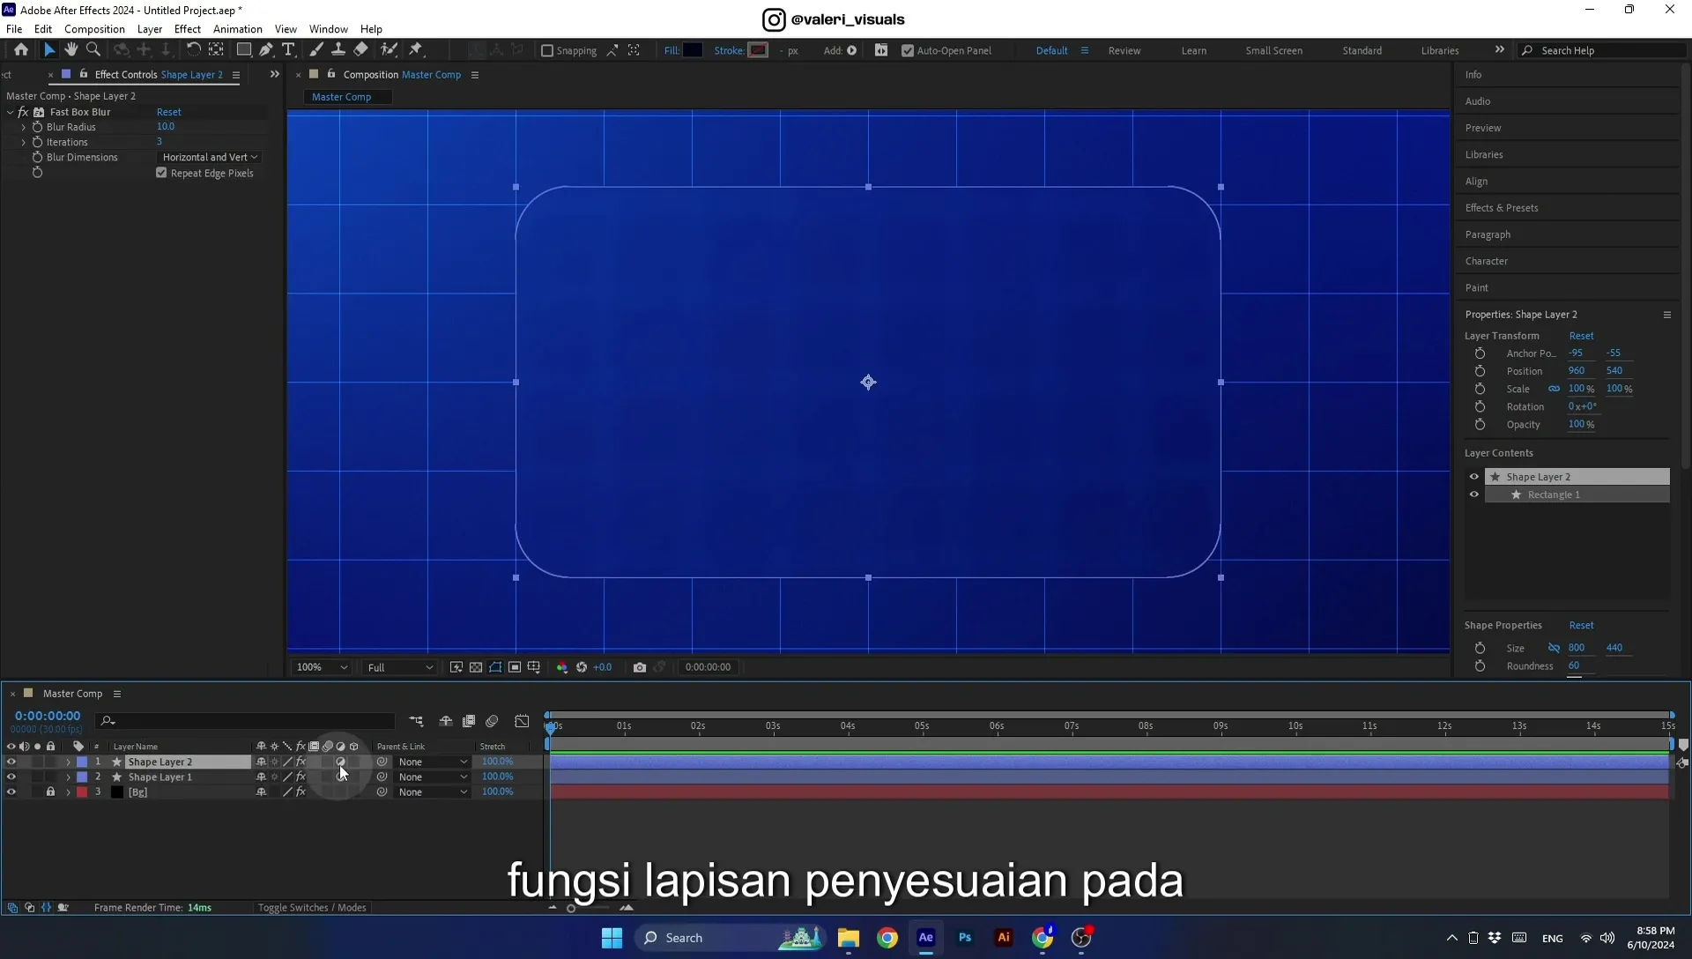Open the Animation menu
1692x959 pixels.
click(x=238, y=29)
